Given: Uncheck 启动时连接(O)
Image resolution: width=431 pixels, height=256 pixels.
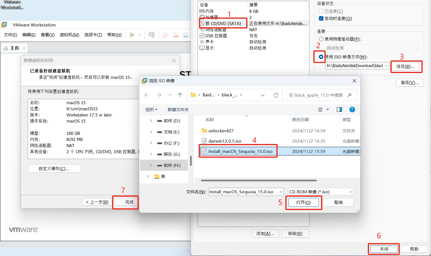Looking at the screenshot, I should (321, 18).
